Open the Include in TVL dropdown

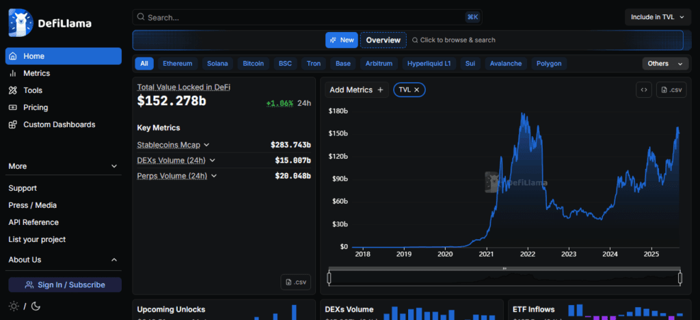point(657,17)
